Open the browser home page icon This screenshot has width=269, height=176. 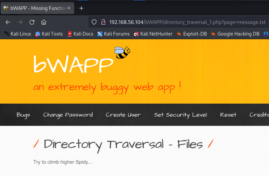coord(44,22)
